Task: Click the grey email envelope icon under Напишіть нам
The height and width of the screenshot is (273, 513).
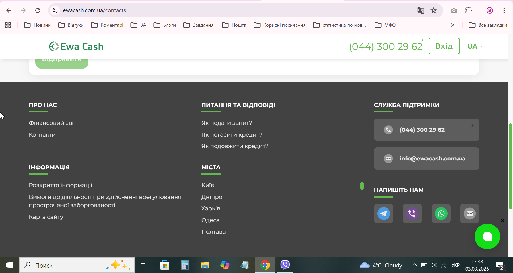Action: pyautogui.click(x=470, y=214)
